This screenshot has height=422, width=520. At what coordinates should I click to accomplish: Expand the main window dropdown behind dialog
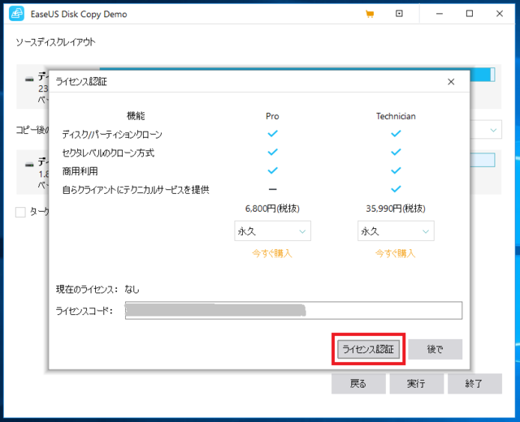pyautogui.click(x=493, y=130)
